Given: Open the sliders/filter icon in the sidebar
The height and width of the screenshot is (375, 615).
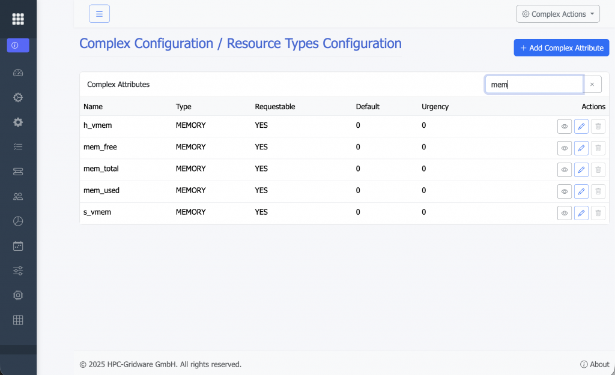Looking at the screenshot, I should pos(18,270).
